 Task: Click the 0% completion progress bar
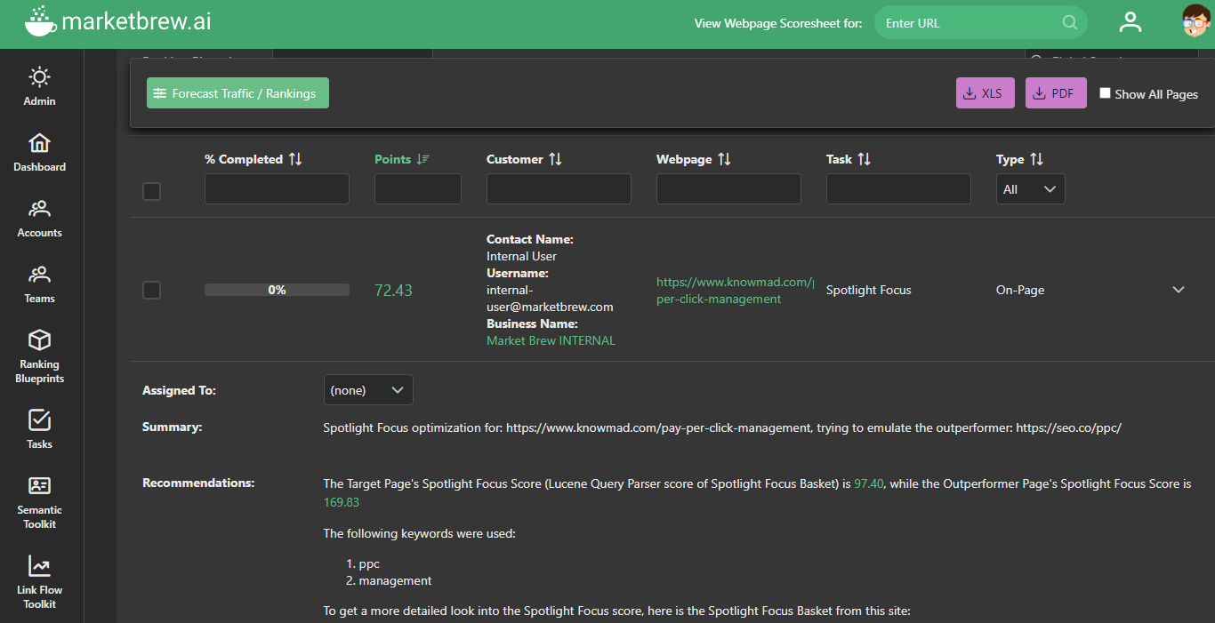coord(277,290)
